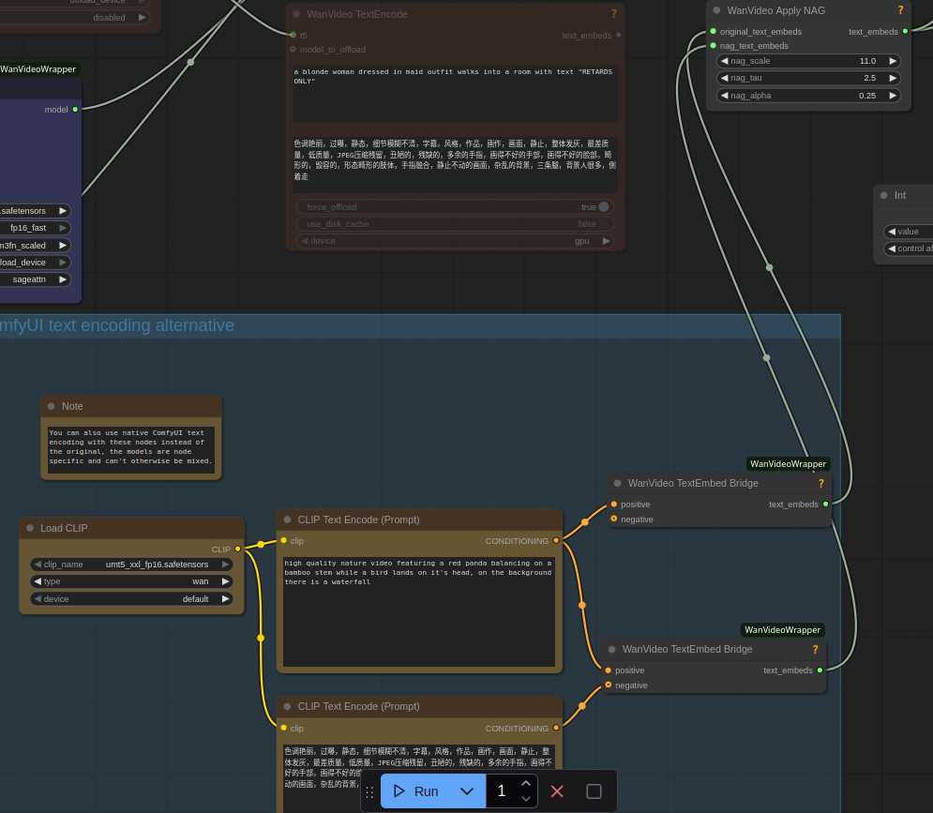This screenshot has width=933, height=813.
Task: Open the clip_name dropdown in Load CLIP
Action: click(131, 565)
